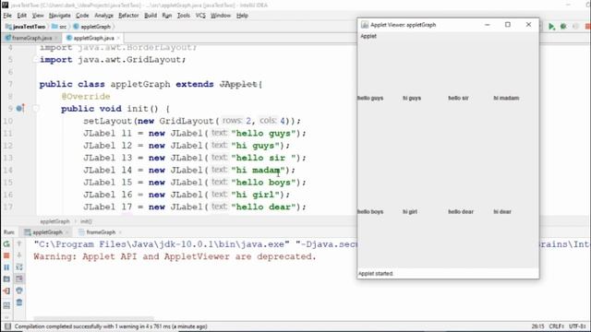Click the "hi girl" label in the applet

410,212
